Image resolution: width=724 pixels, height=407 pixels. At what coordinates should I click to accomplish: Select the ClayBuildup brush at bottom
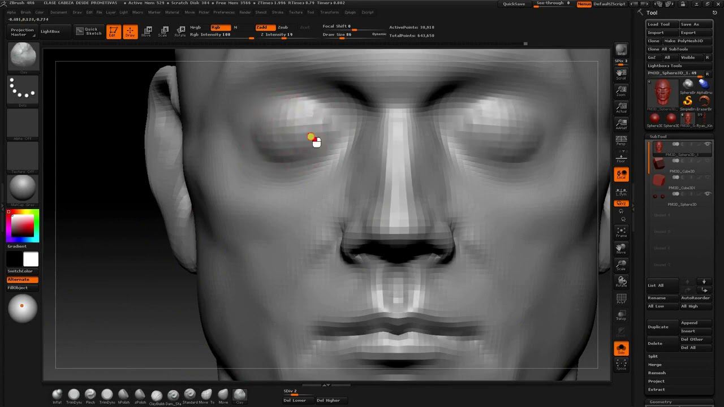(157, 396)
